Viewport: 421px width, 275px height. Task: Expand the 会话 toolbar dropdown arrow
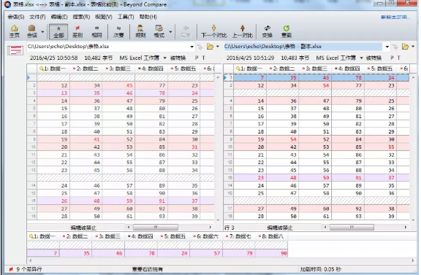(42, 31)
